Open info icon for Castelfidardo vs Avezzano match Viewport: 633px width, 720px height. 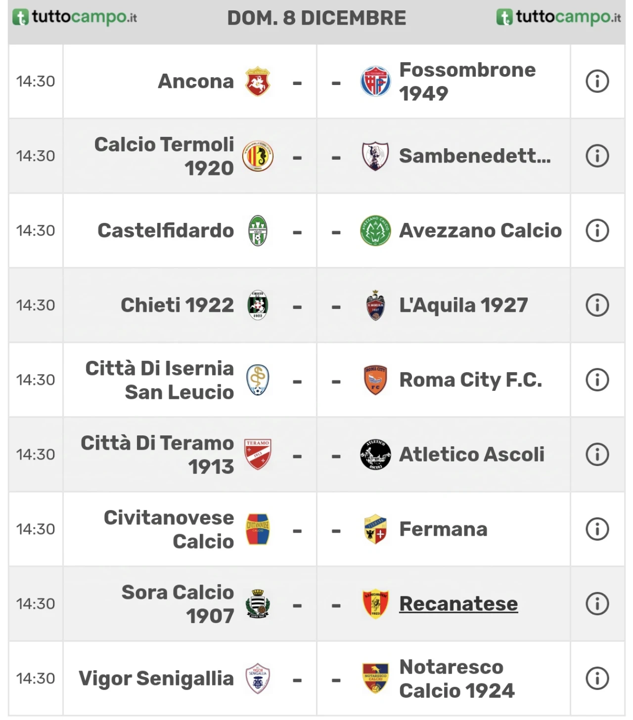[x=597, y=230]
